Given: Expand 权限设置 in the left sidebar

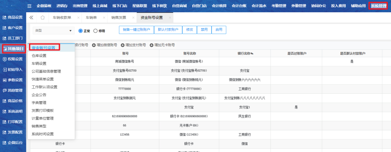Looking at the screenshot, I should click(x=13, y=59).
